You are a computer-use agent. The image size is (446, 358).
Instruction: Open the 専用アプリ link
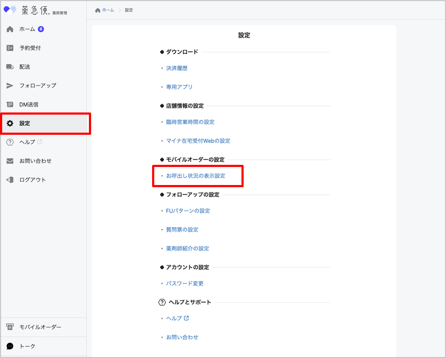click(x=179, y=87)
